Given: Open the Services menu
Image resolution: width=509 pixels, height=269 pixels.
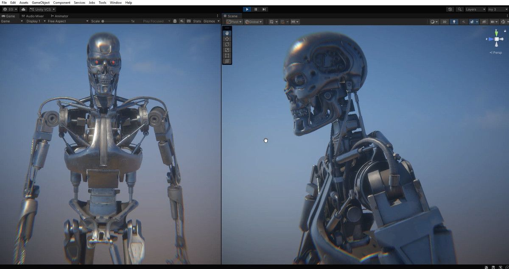Looking at the screenshot, I should (x=79, y=3).
